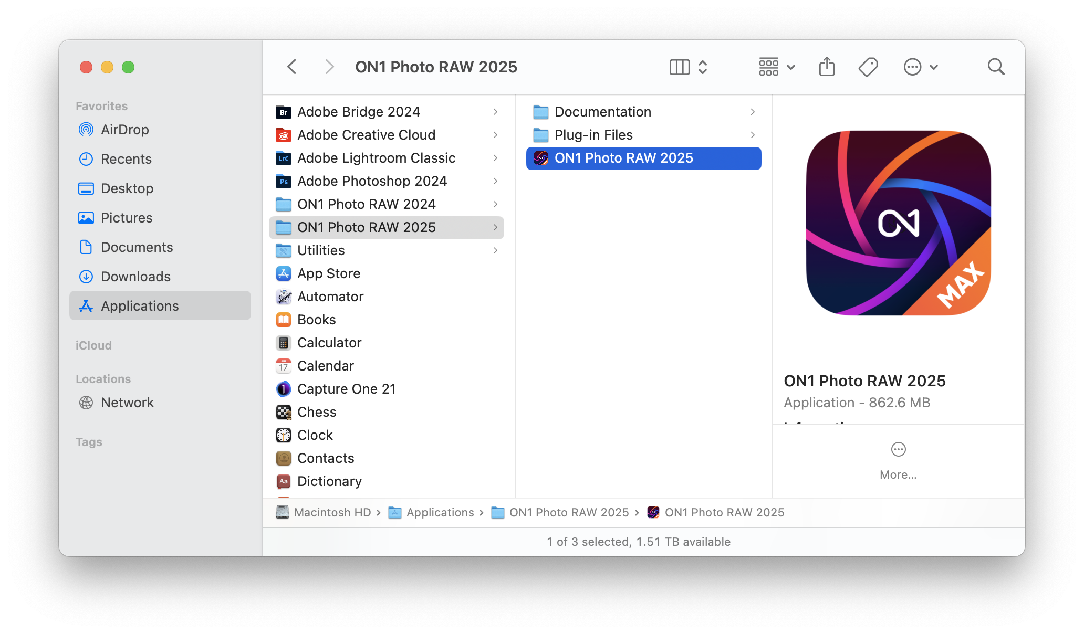Screen dimensions: 1084x634
Task: Select AirDrop in Favorites sidebar
Action: [124, 130]
